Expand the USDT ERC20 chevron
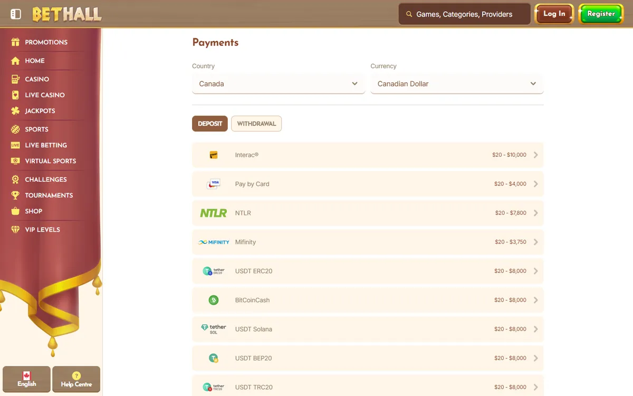This screenshot has width=633, height=396. point(535,271)
